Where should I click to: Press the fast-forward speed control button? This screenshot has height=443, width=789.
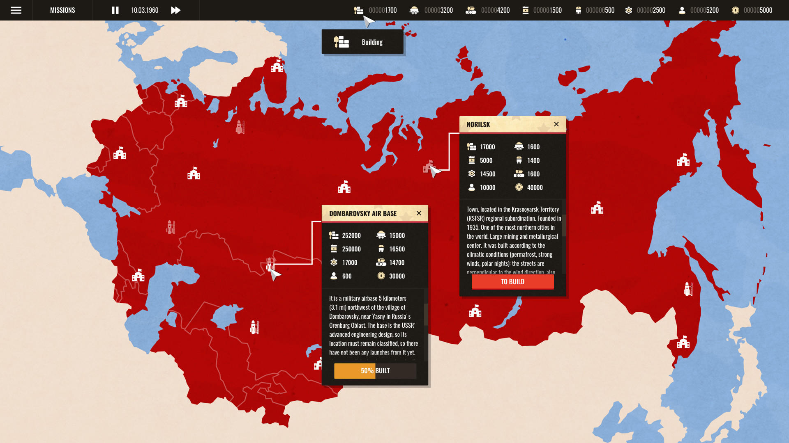pos(175,10)
